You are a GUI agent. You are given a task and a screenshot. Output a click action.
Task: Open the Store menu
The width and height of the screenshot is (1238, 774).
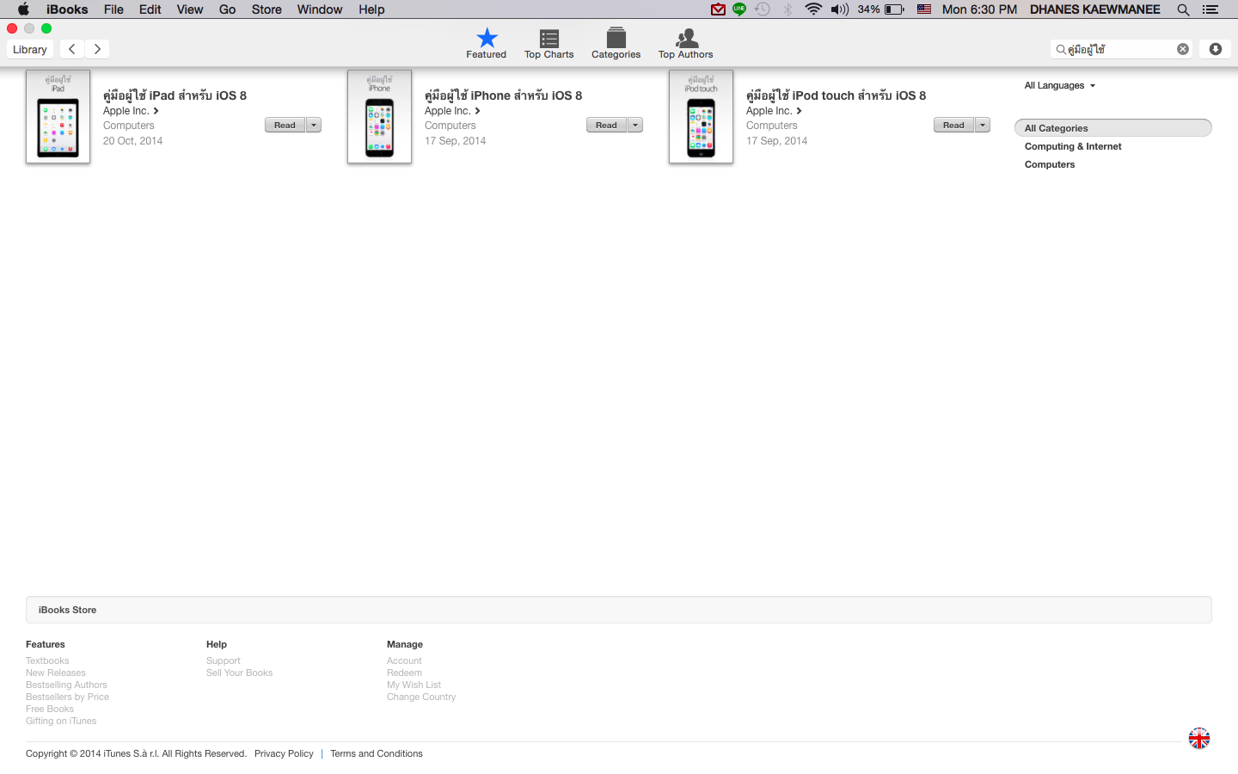click(x=267, y=9)
